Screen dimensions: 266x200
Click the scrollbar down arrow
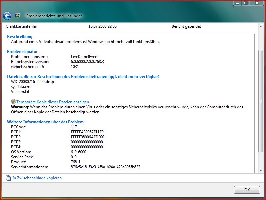pos(261,171)
